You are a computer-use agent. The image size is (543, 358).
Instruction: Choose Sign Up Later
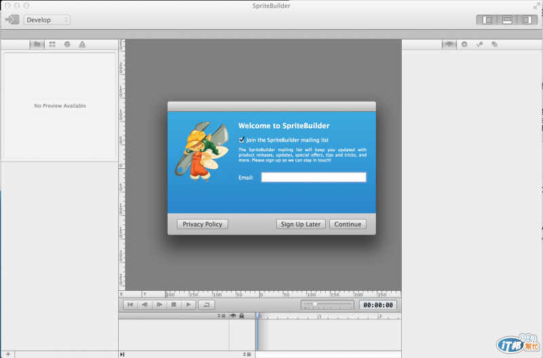(x=301, y=224)
